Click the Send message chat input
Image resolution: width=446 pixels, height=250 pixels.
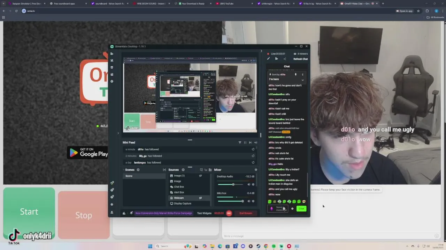278,209
